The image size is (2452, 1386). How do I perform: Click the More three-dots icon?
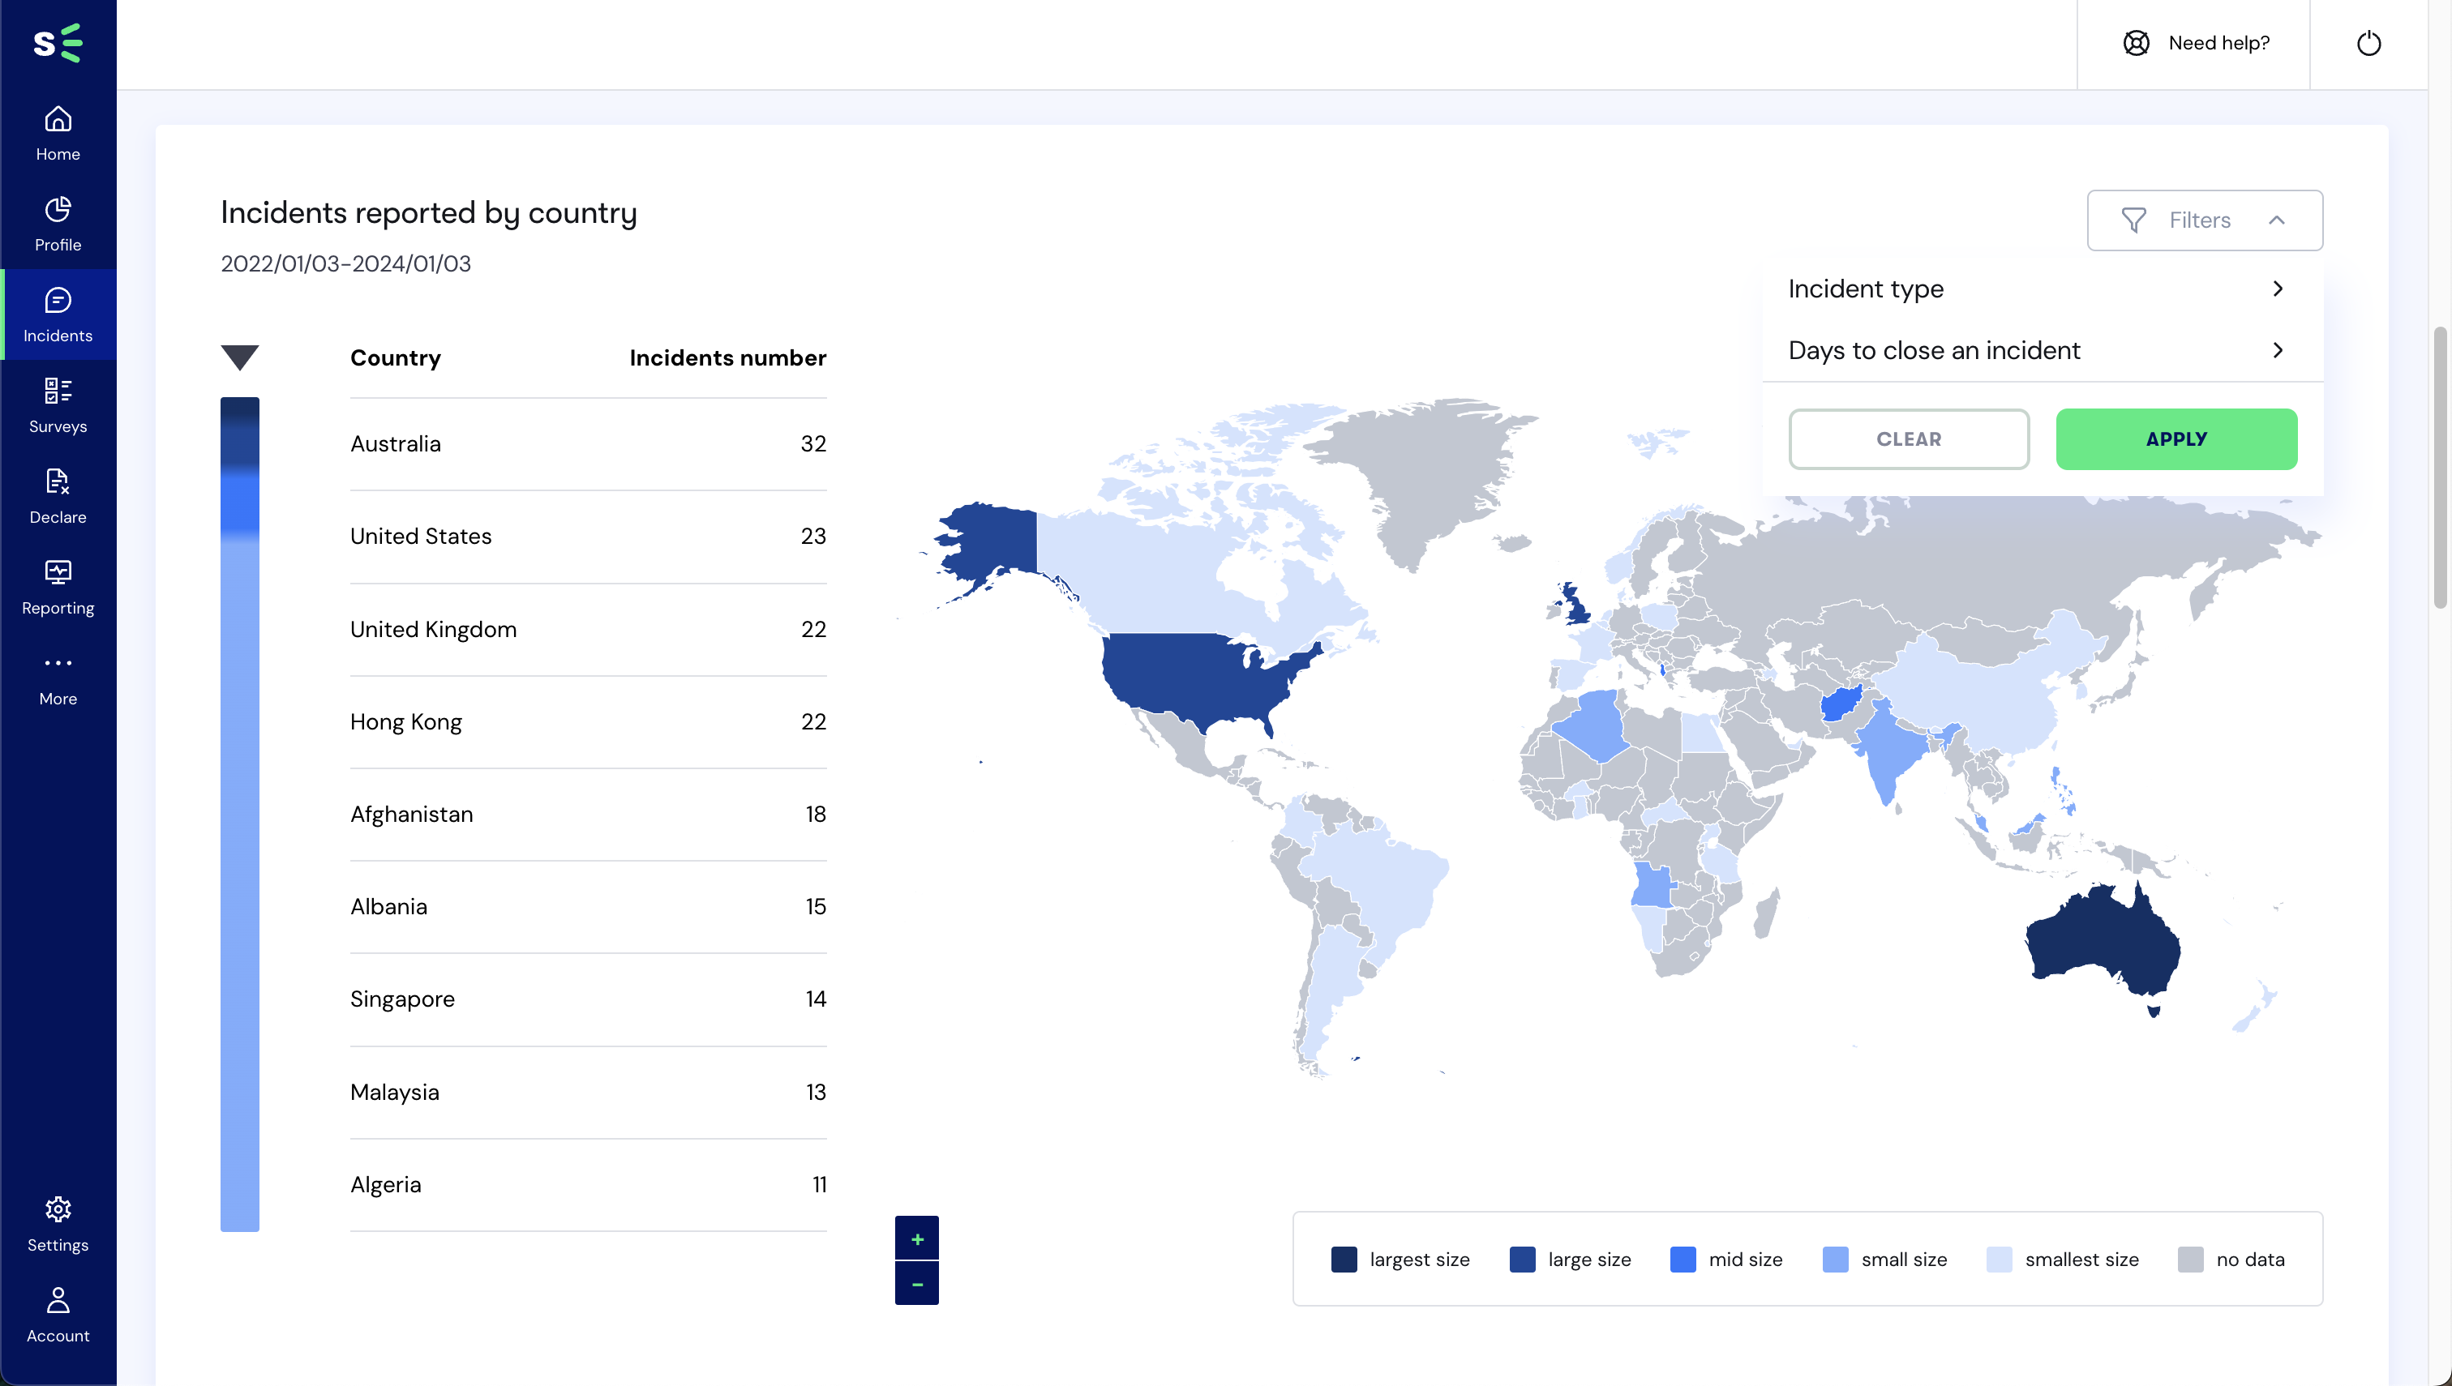pyautogui.click(x=58, y=664)
